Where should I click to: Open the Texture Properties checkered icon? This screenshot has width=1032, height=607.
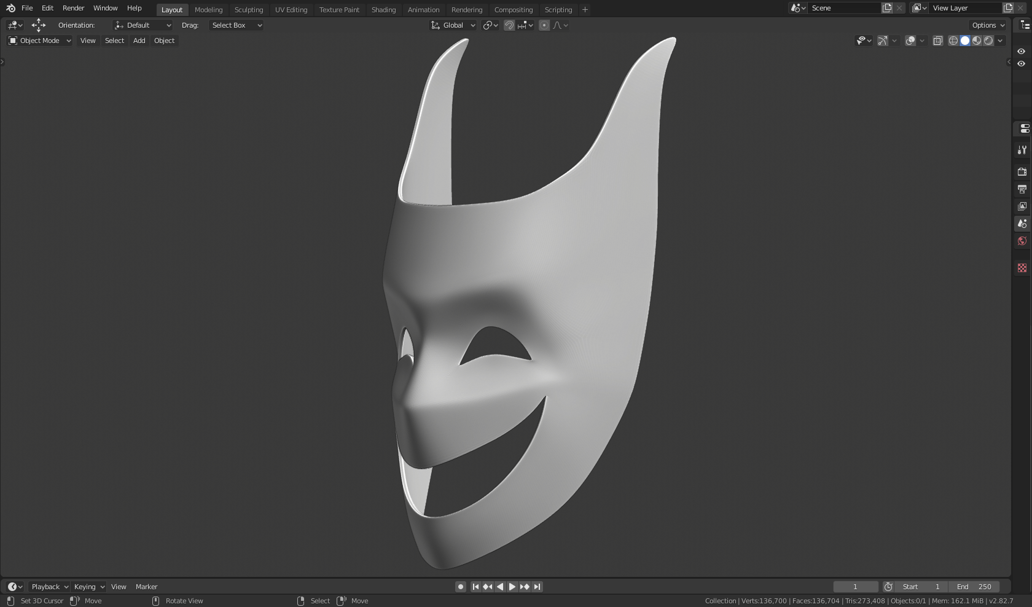(x=1022, y=268)
